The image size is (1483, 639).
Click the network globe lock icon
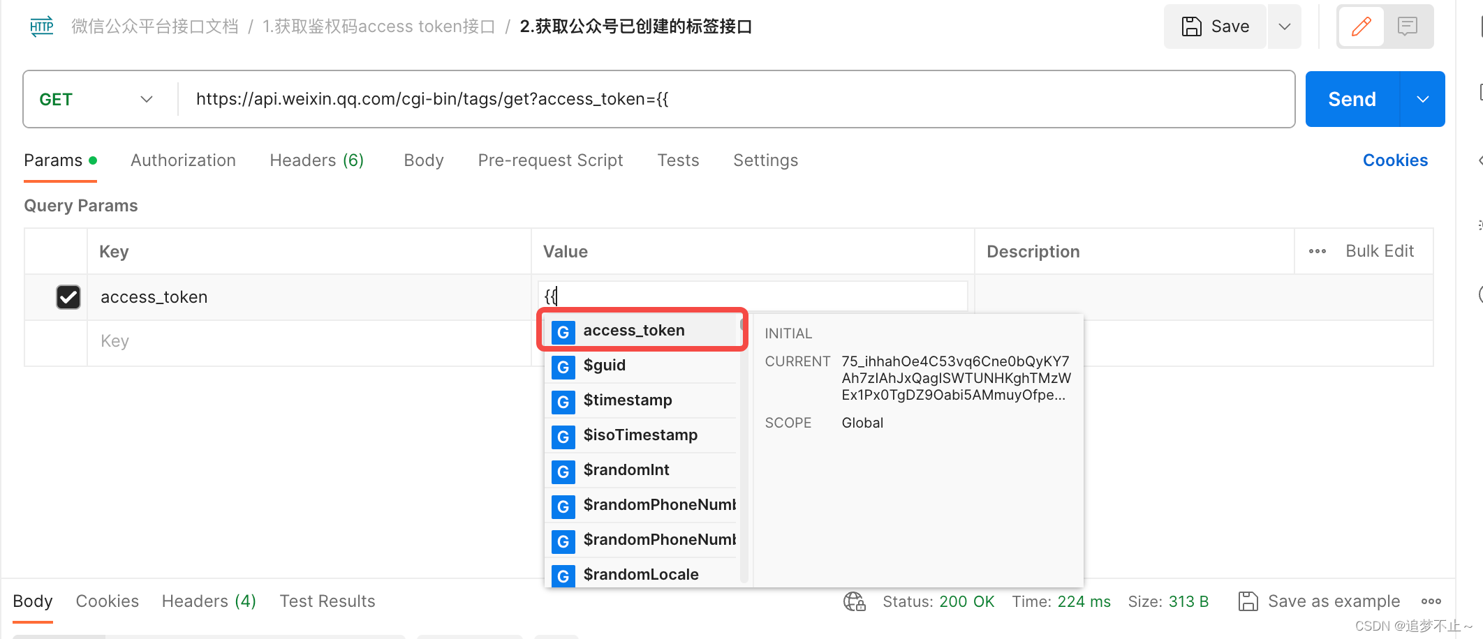tap(855, 601)
